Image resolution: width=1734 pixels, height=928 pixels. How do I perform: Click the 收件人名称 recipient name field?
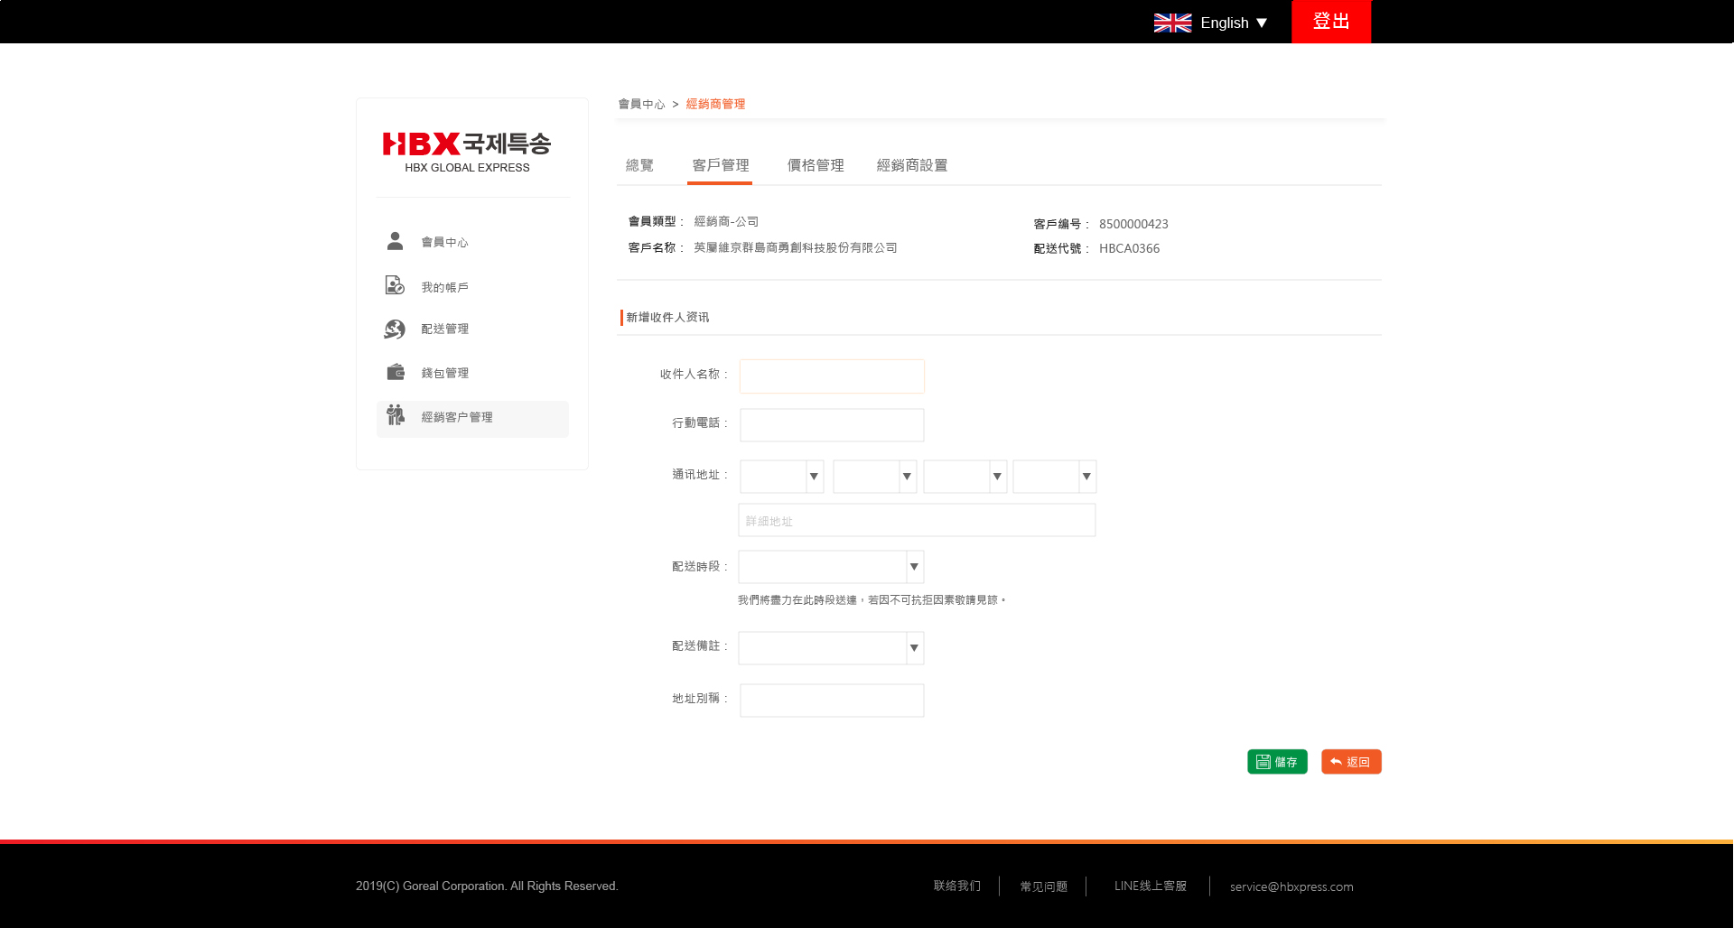click(832, 376)
